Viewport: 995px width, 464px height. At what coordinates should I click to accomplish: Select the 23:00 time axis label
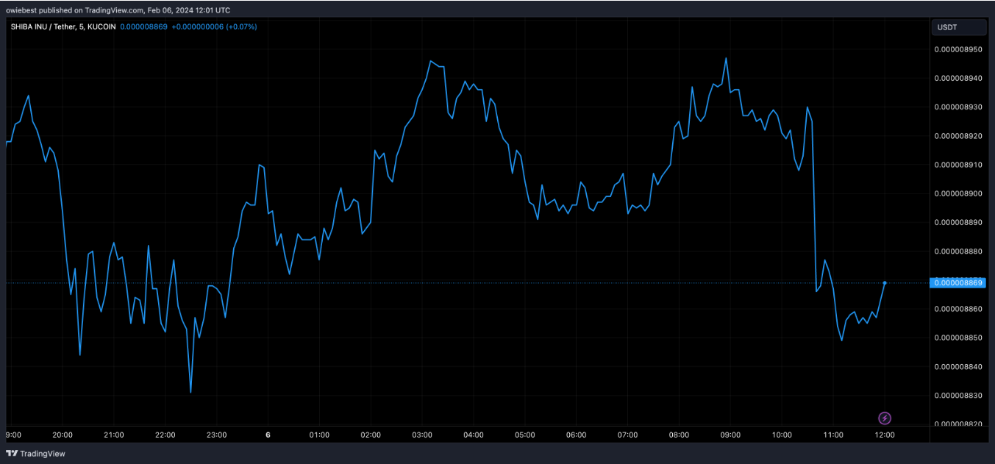pyautogui.click(x=216, y=435)
